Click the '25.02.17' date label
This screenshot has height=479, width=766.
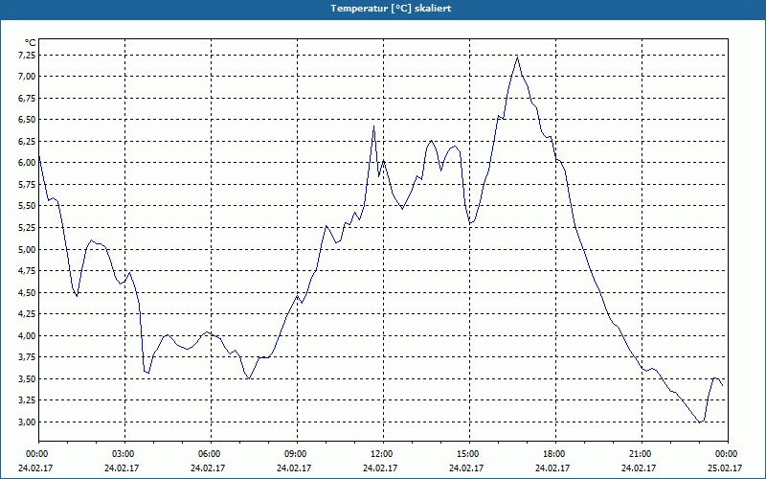tap(726, 468)
